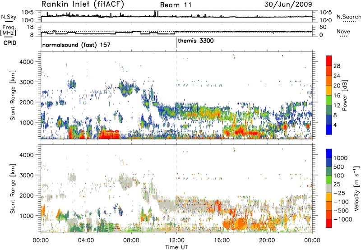361x250 pixels.
Task: Click the 'themis 3300' label
Action: [196, 41]
